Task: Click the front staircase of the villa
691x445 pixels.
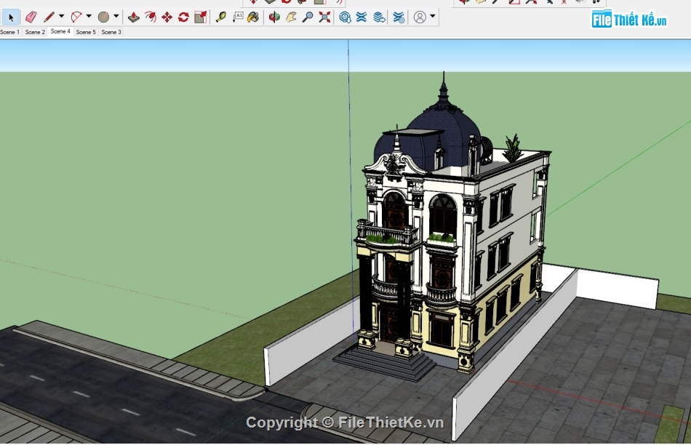Action: [x=386, y=363]
